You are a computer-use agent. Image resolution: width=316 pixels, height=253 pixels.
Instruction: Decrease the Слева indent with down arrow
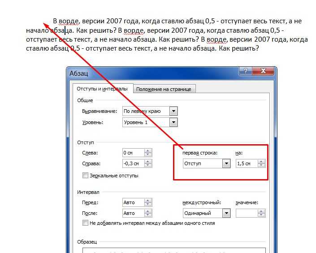(148, 154)
